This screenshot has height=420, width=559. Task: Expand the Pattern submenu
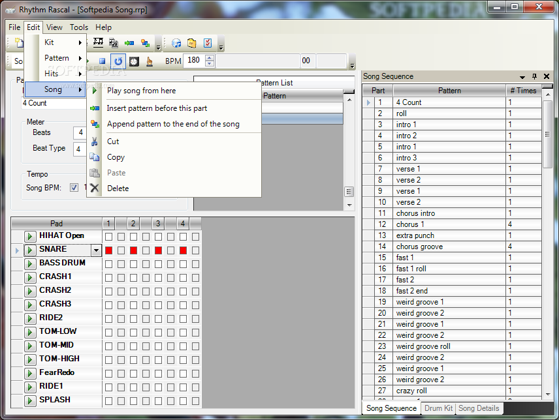[x=56, y=58]
